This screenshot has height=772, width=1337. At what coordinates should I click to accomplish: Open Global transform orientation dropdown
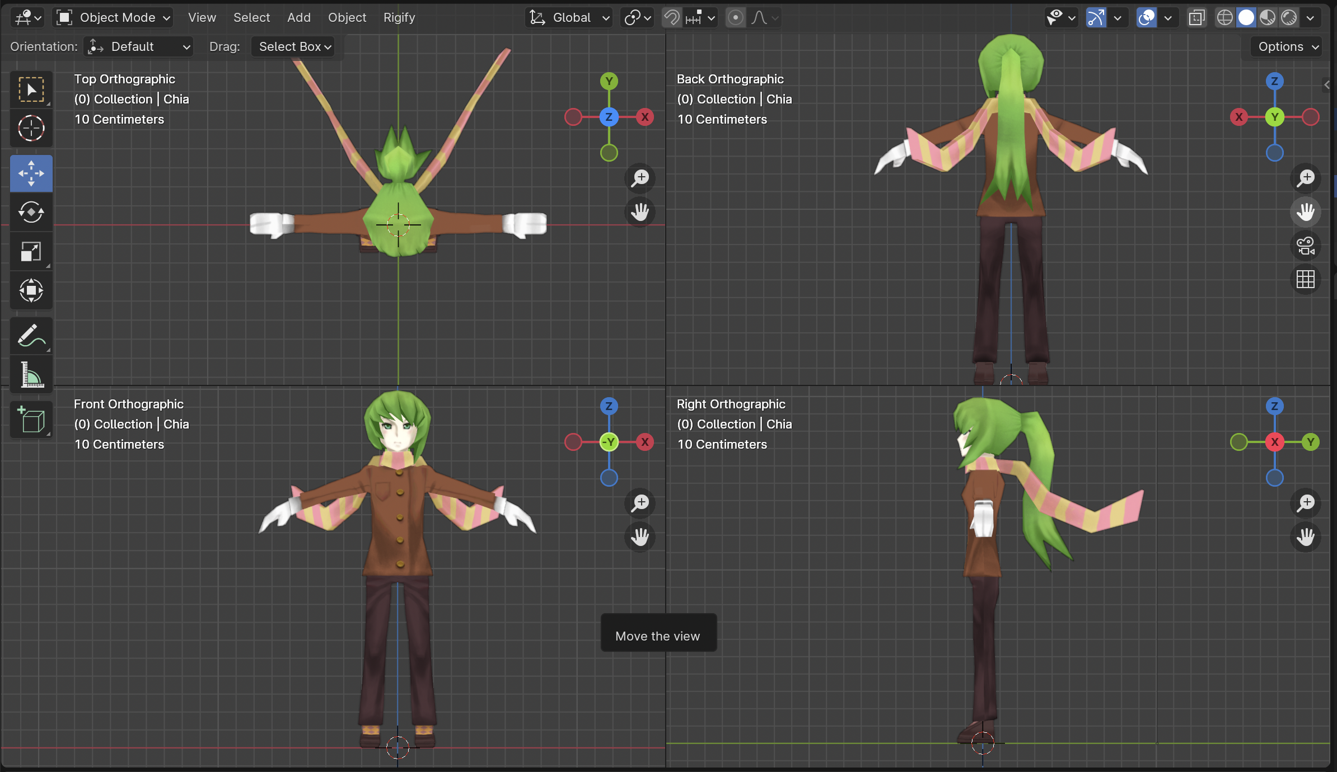click(569, 17)
